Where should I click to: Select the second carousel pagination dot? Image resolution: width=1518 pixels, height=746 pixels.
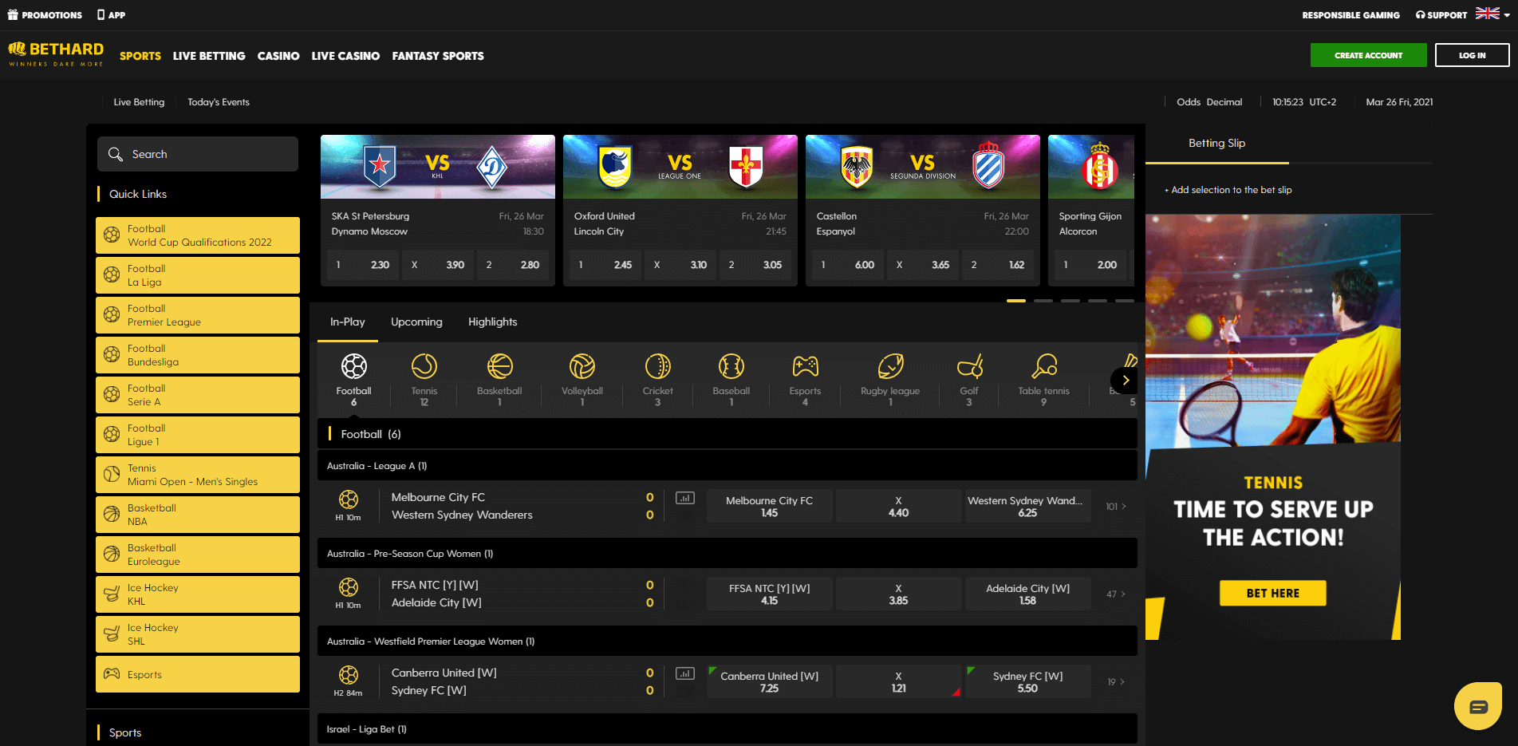(1043, 301)
